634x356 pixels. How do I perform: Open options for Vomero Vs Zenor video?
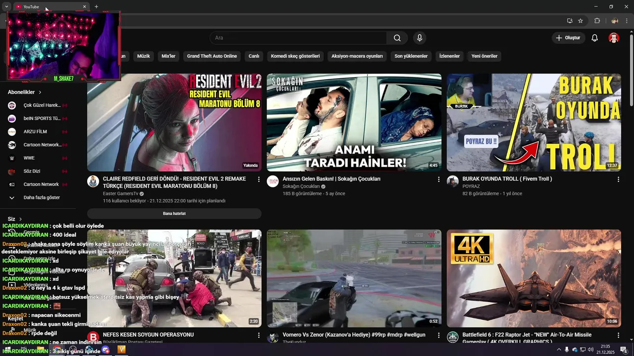pyautogui.click(x=438, y=335)
